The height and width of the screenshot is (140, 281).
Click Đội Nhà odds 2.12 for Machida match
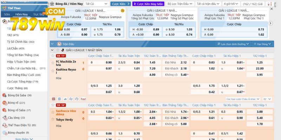(x=176, y=63)
